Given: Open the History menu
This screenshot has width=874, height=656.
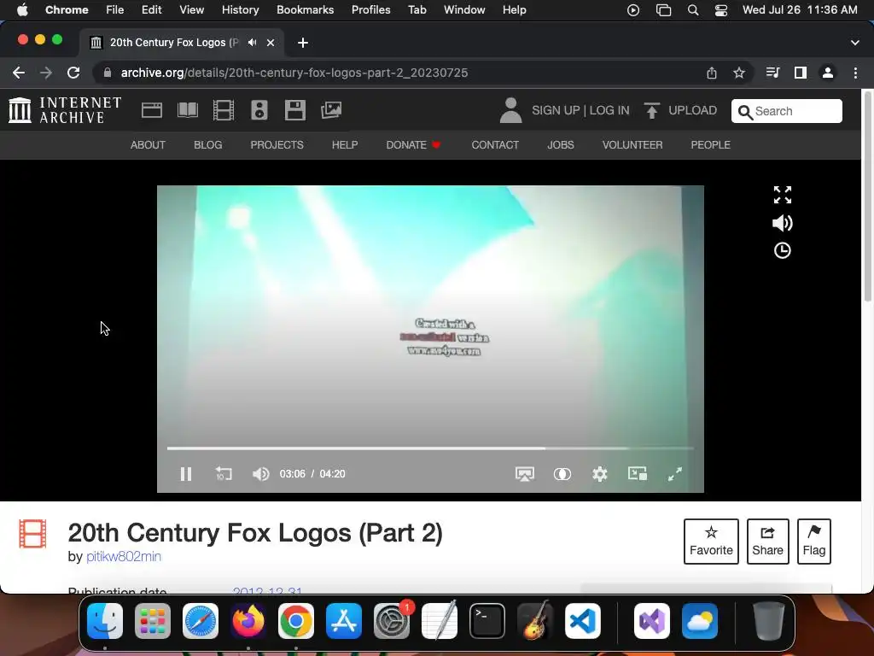Looking at the screenshot, I should (240, 10).
